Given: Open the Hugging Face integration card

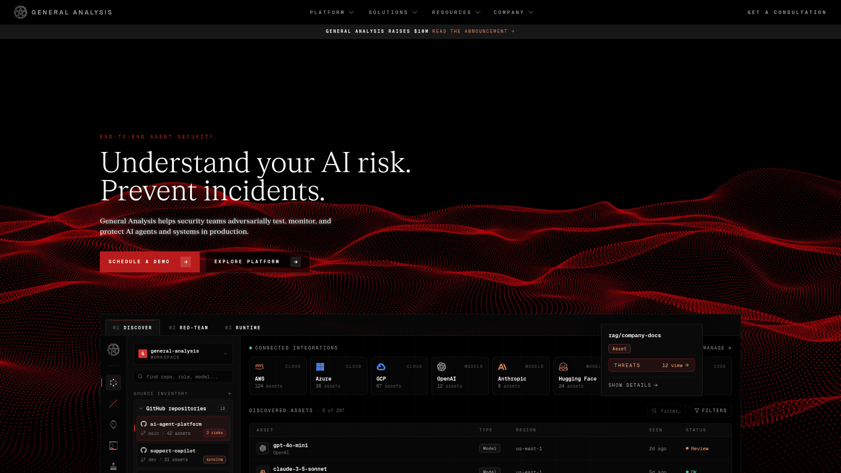Looking at the screenshot, I should pyautogui.click(x=577, y=376).
